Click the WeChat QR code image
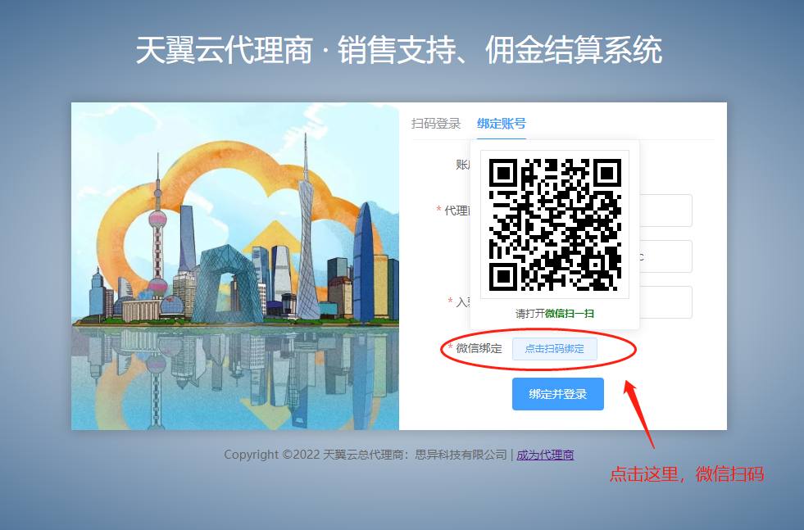Viewport: 804px width, 530px height. coord(554,224)
